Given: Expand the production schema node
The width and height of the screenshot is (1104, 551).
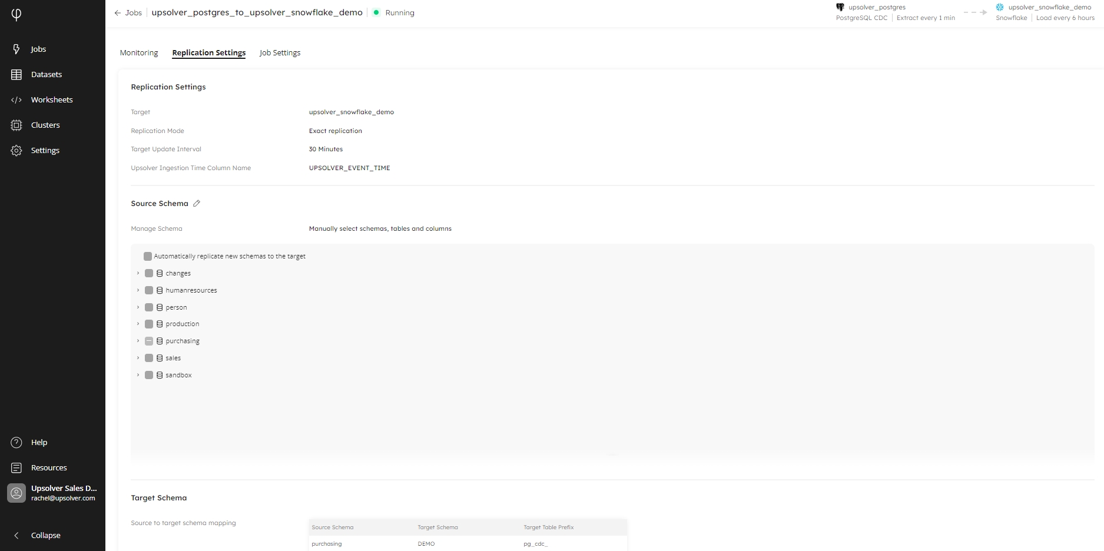Looking at the screenshot, I should tap(138, 324).
